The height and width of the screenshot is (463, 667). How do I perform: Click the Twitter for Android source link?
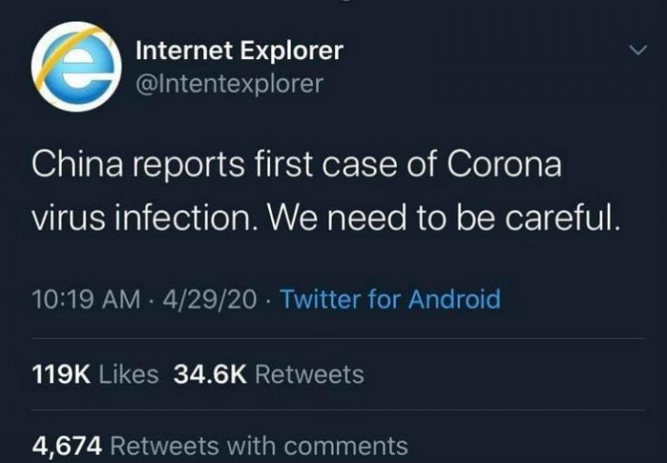click(391, 300)
